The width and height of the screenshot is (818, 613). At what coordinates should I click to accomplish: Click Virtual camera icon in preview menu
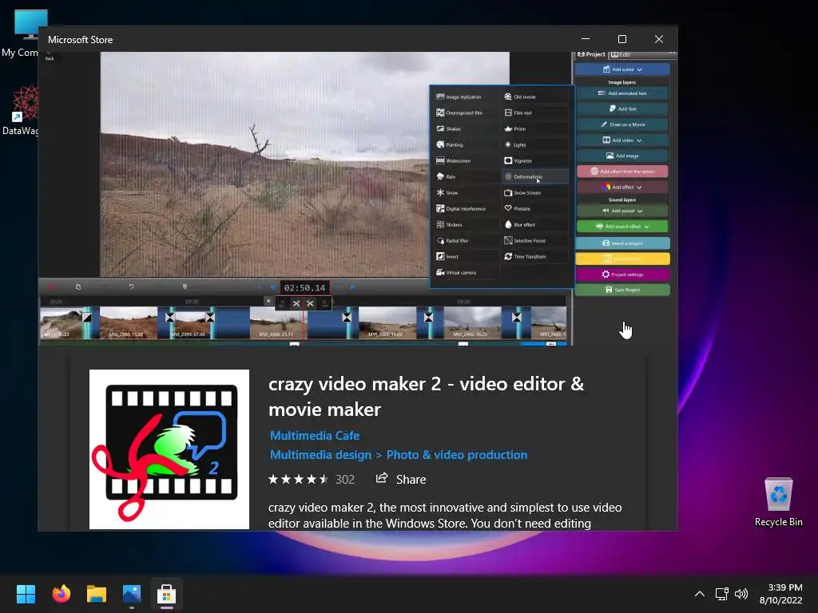440,273
